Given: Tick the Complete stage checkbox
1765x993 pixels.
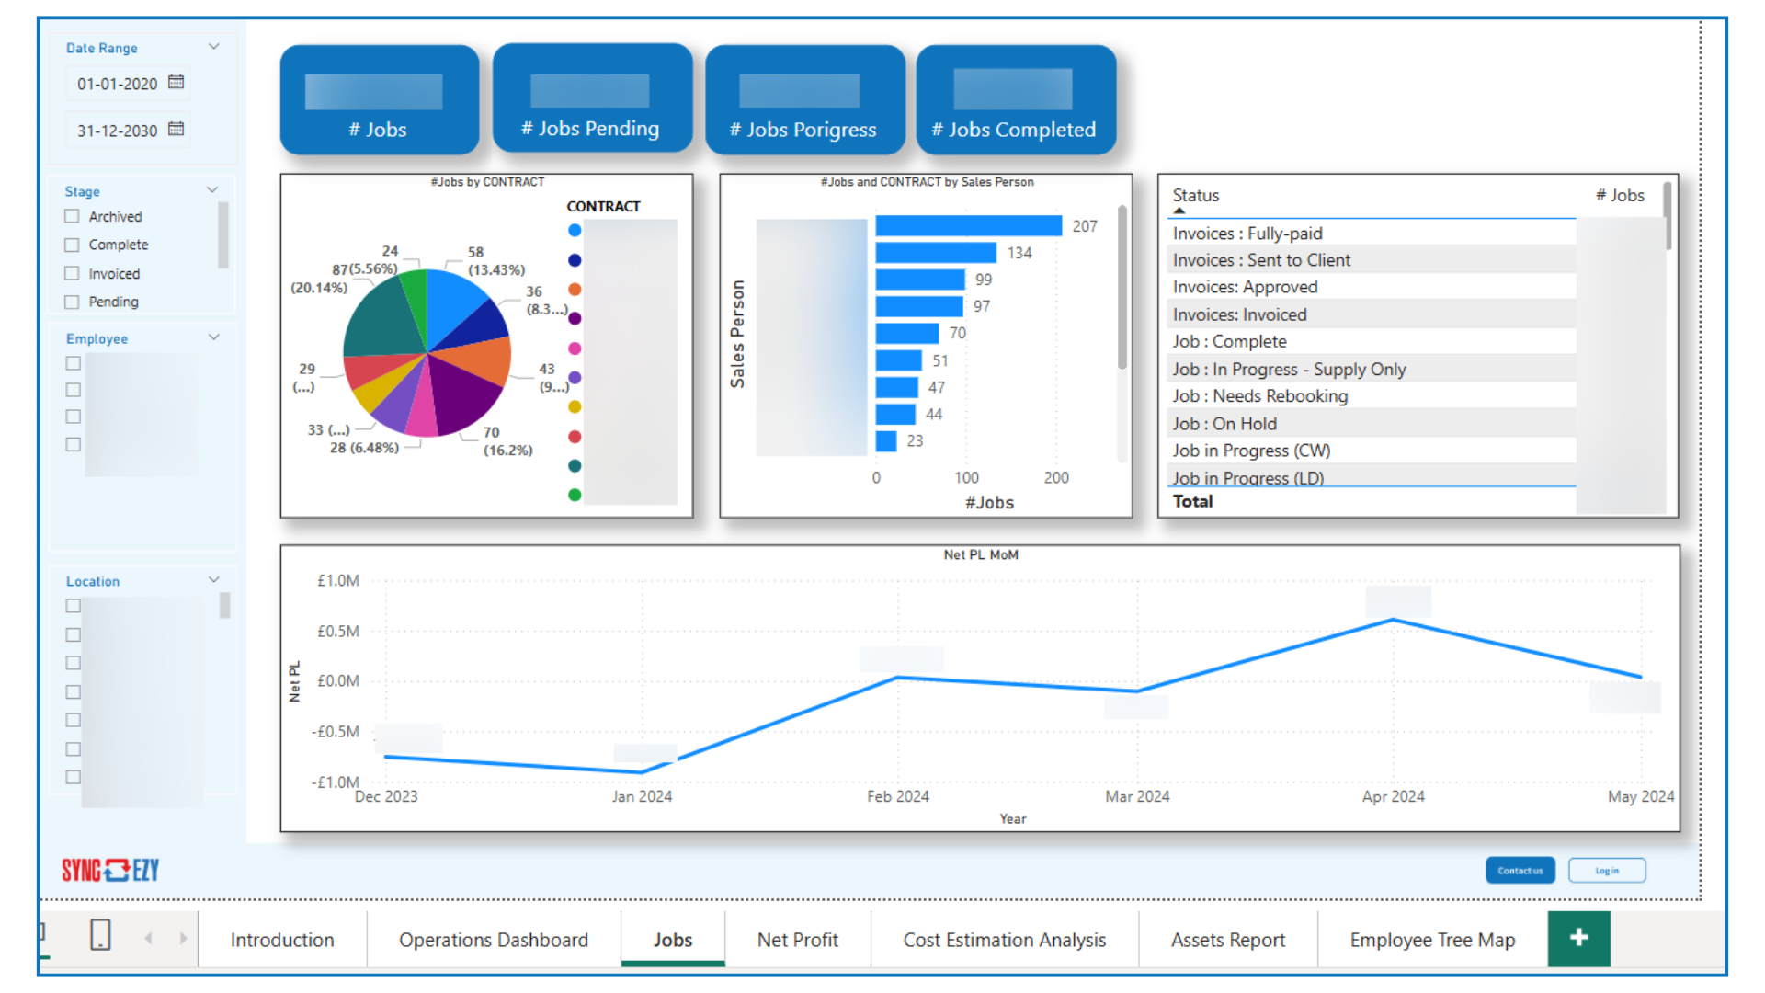Looking at the screenshot, I should coord(73,245).
